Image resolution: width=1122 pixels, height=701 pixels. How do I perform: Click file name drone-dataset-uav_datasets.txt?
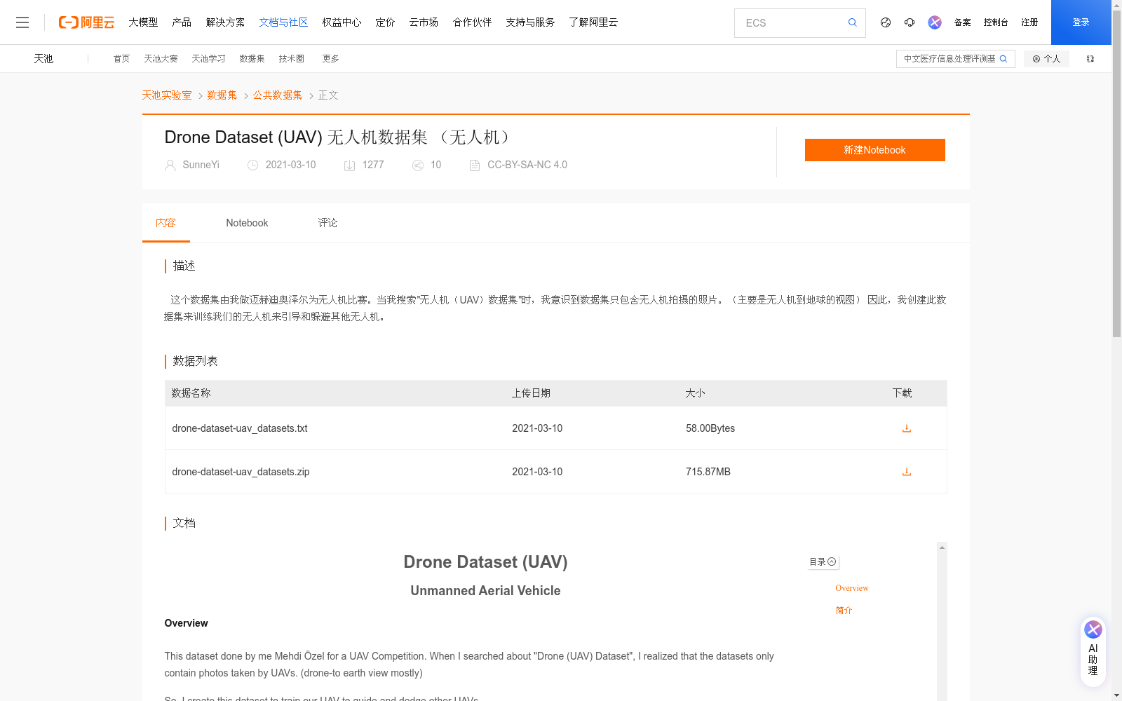(x=240, y=428)
